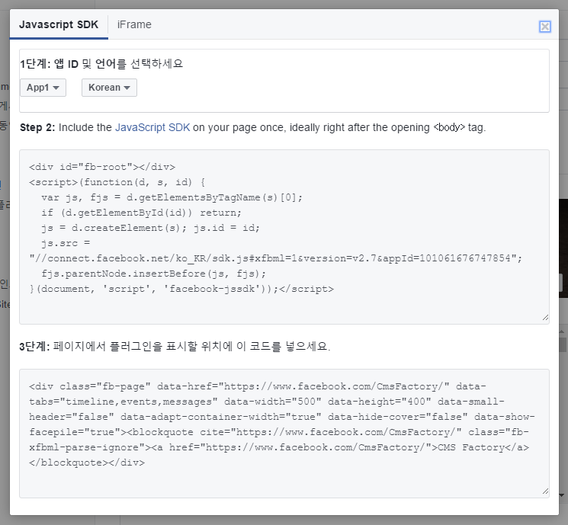Click the 3단계 instruction text

point(175,347)
